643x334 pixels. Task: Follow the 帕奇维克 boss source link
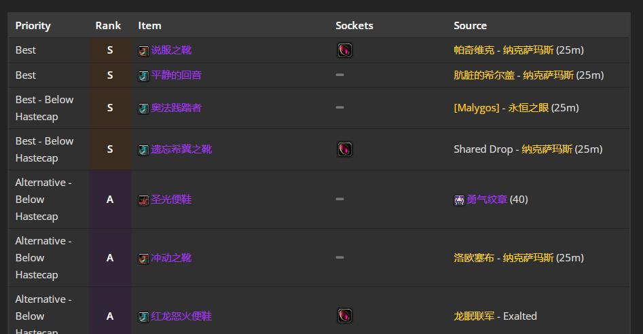(474, 50)
